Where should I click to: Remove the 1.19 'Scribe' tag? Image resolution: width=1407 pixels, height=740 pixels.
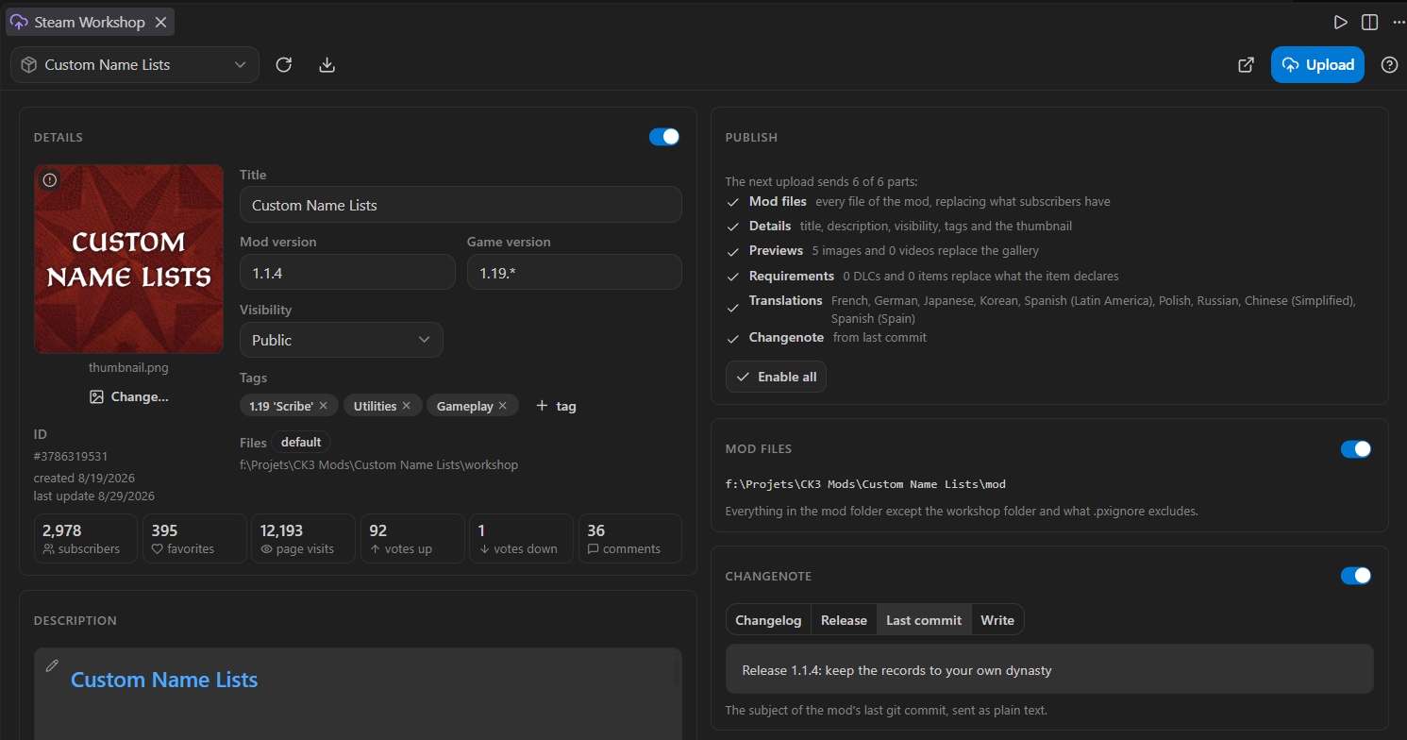coord(324,406)
